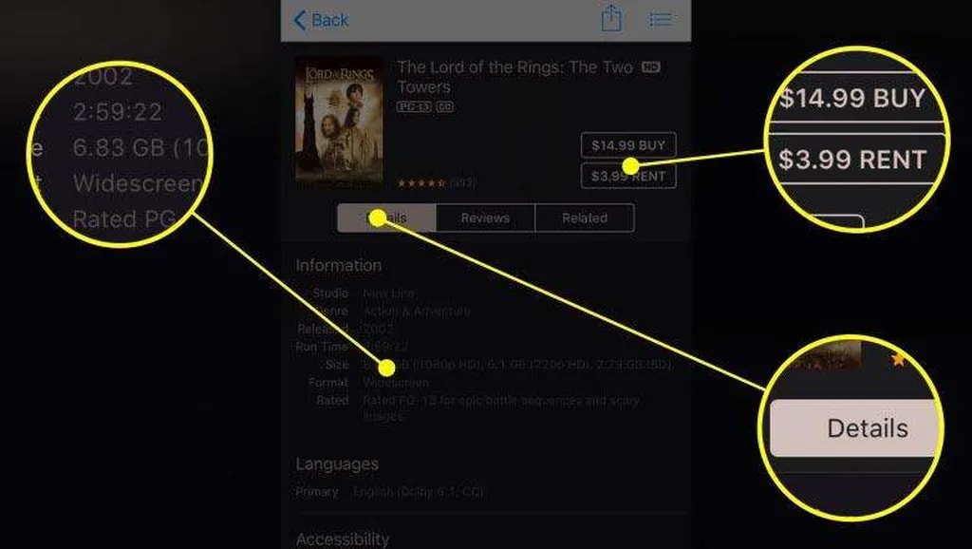Image resolution: width=972 pixels, height=549 pixels.
Task: Click the yellow dot on the RENT button
Action: (x=630, y=165)
